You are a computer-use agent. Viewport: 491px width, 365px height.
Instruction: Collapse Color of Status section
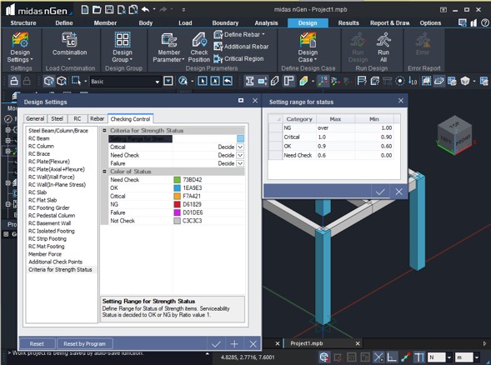[104, 171]
